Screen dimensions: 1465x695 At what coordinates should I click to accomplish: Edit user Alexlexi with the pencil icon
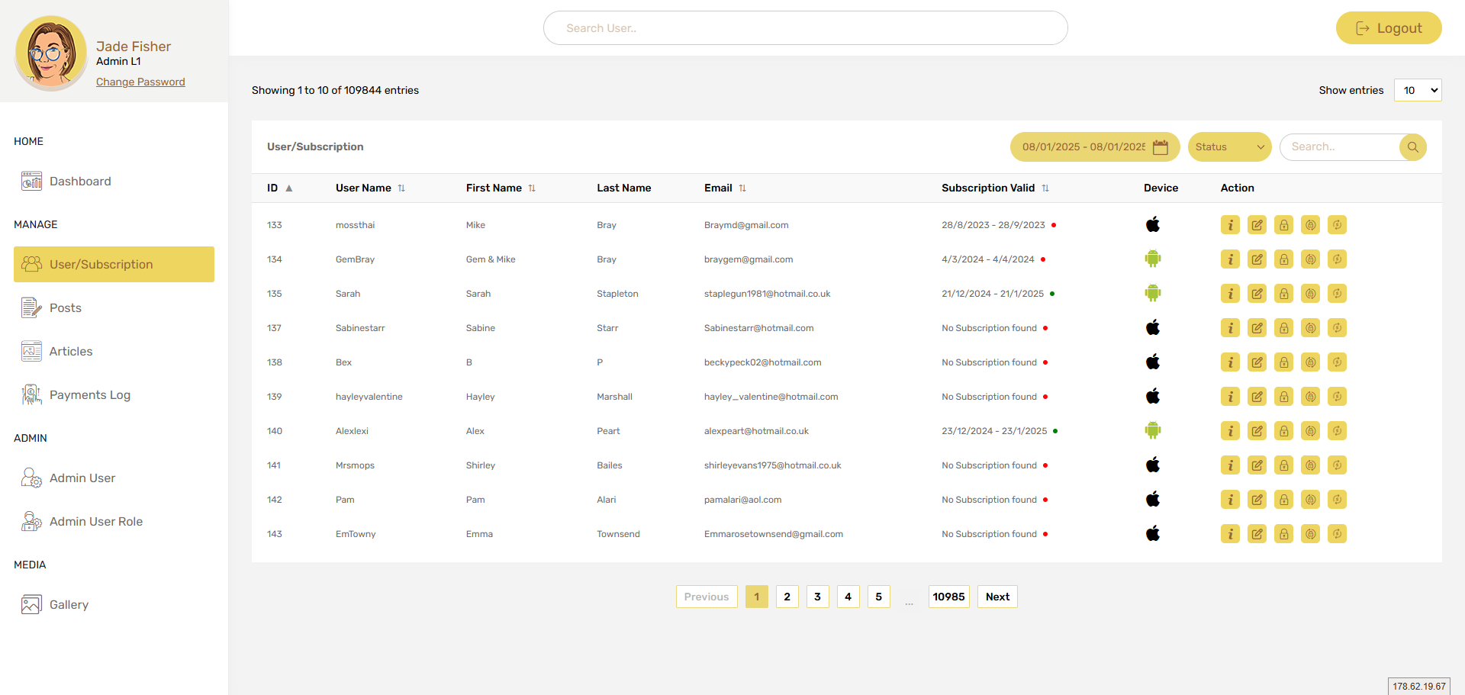click(x=1257, y=431)
